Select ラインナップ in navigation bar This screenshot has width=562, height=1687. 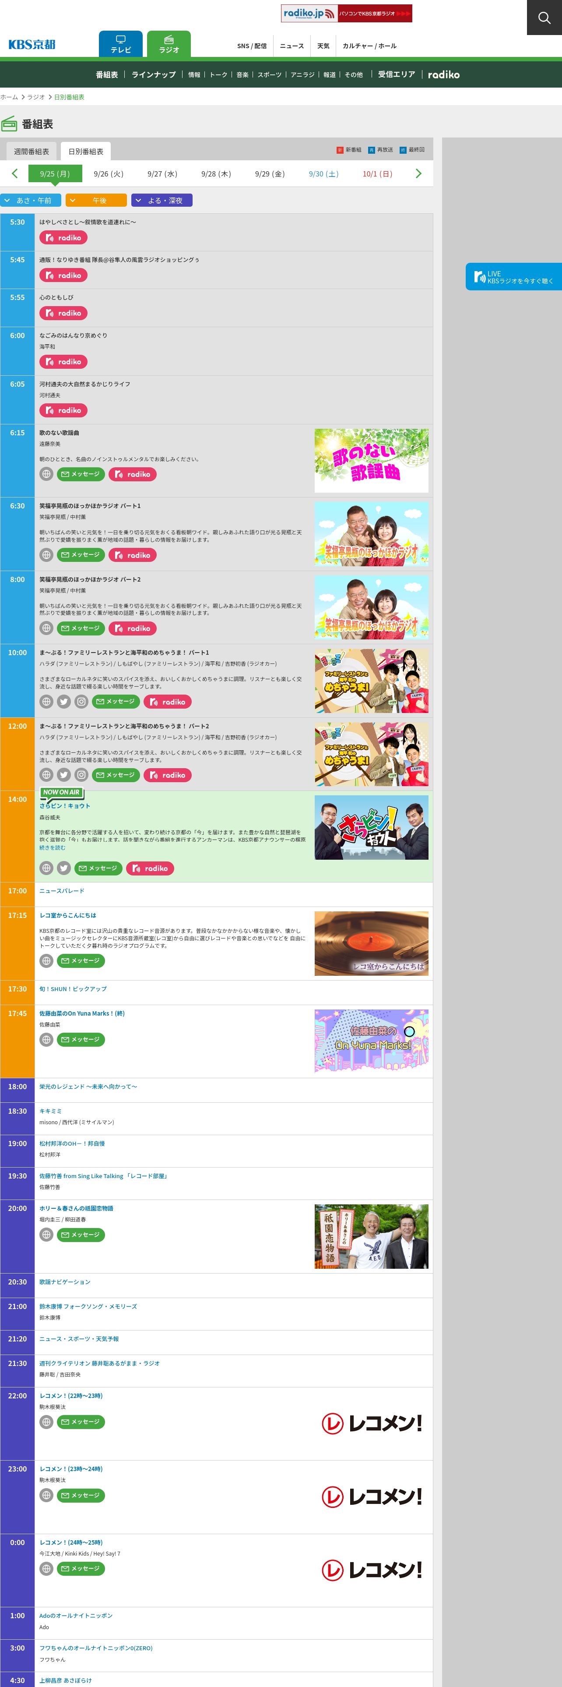154,74
